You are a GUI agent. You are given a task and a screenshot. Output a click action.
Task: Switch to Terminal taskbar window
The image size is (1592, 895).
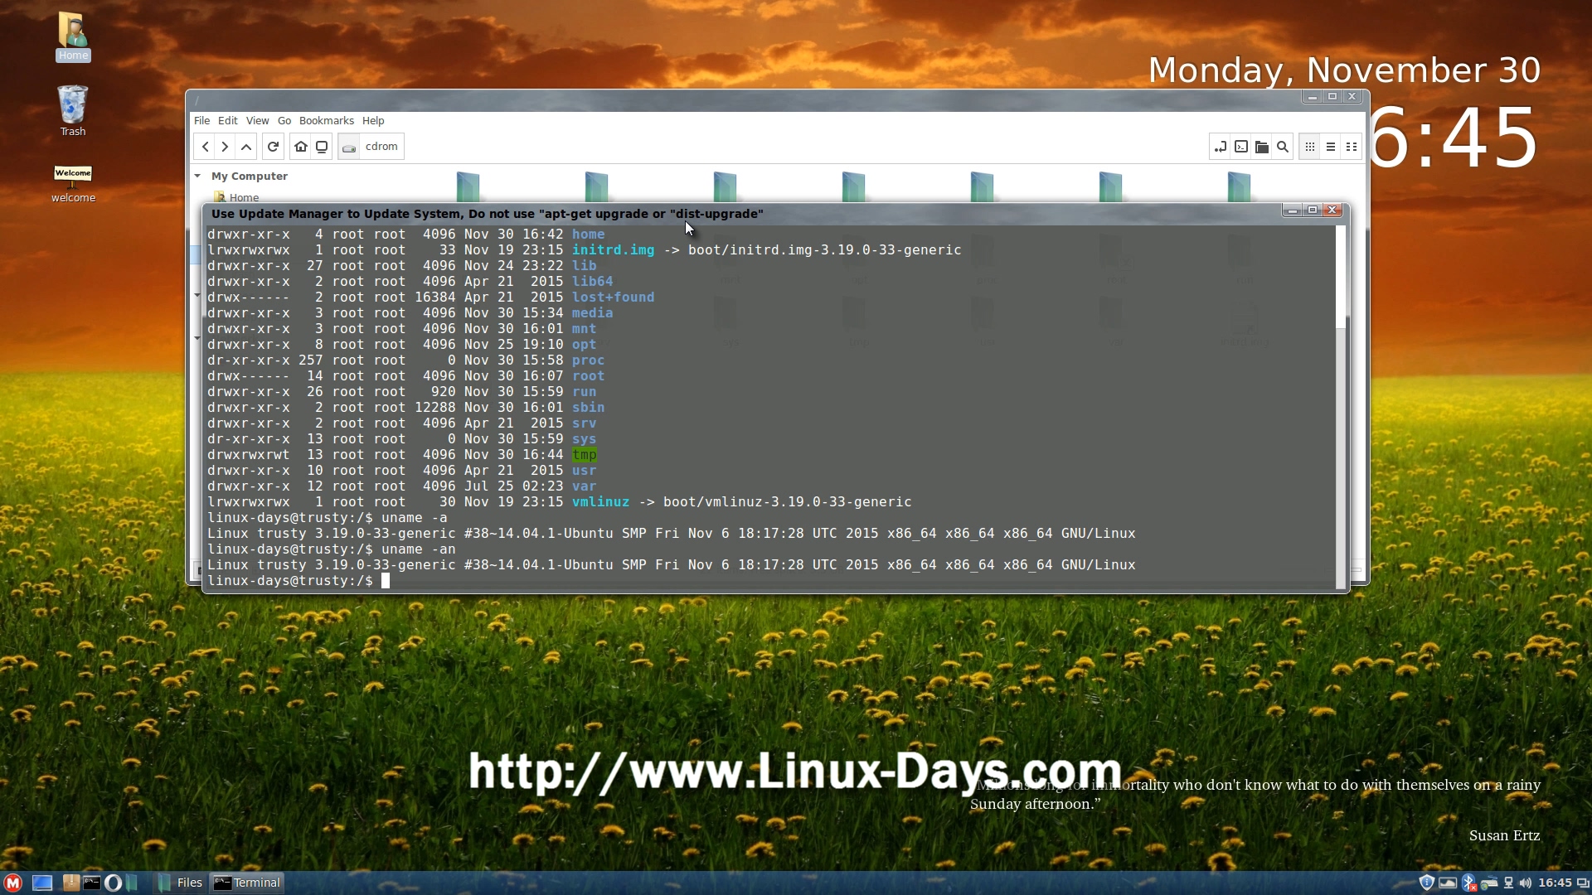(247, 883)
